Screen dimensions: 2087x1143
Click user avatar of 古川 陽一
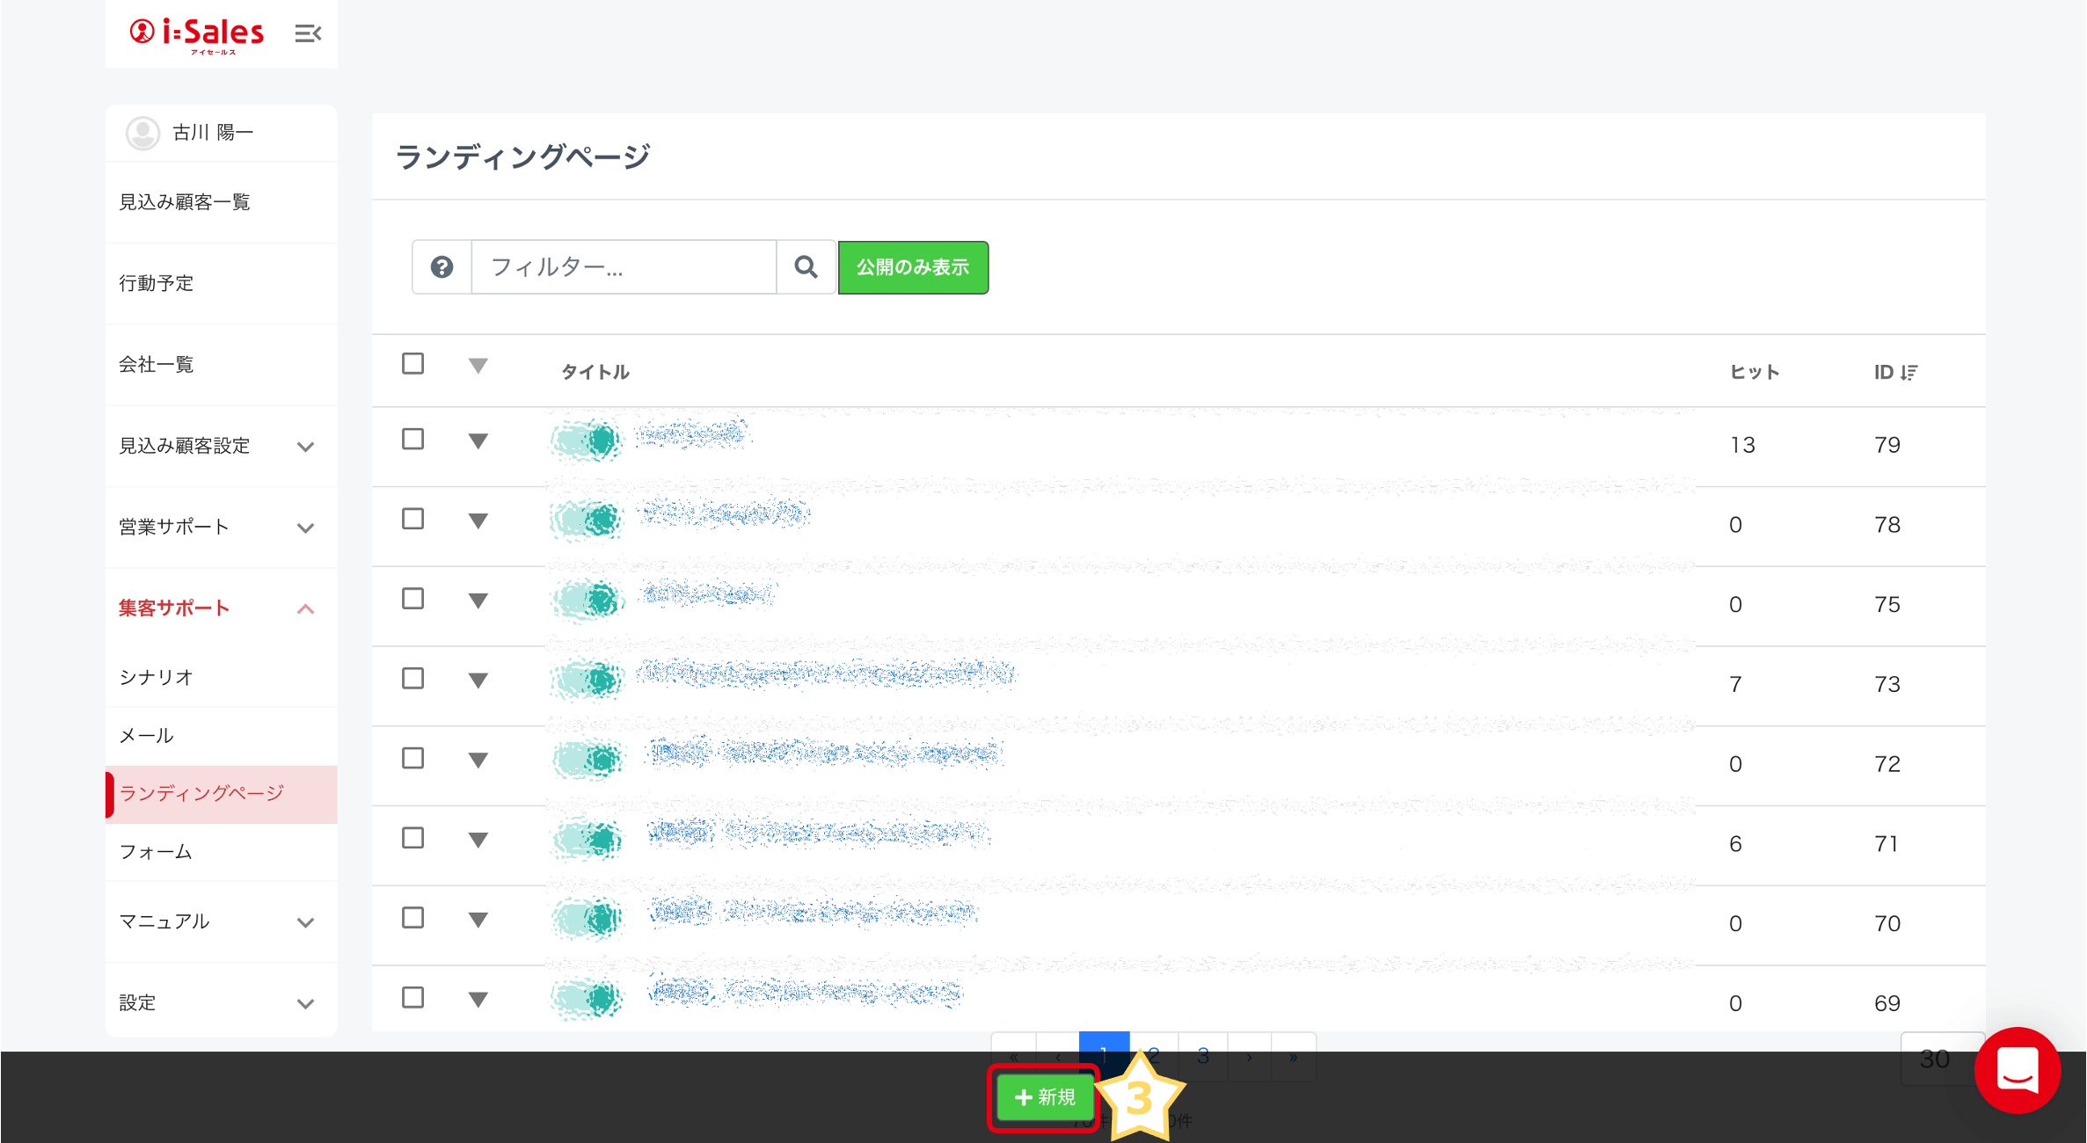coord(142,133)
